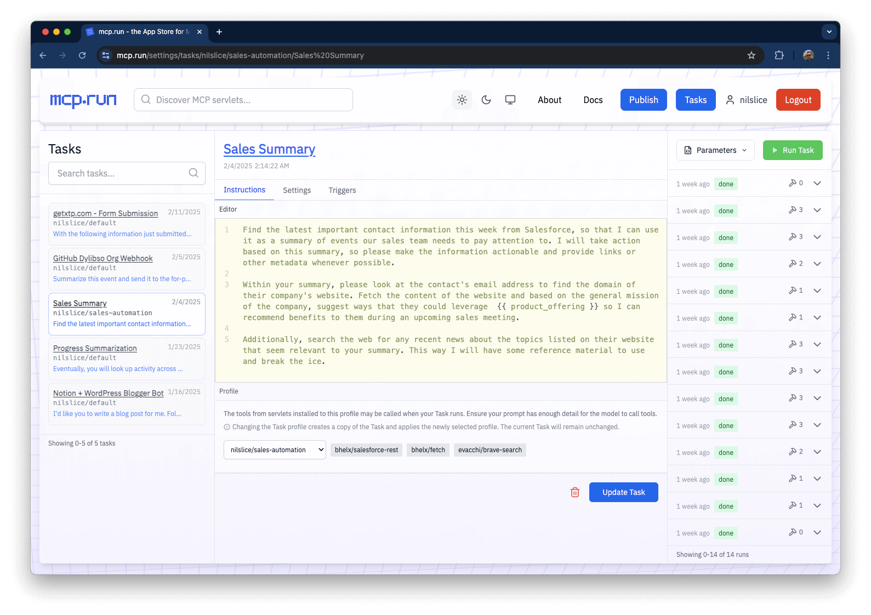This screenshot has width=871, height=615.
Task: Click the mcp.run logo
Action: coord(83,100)
